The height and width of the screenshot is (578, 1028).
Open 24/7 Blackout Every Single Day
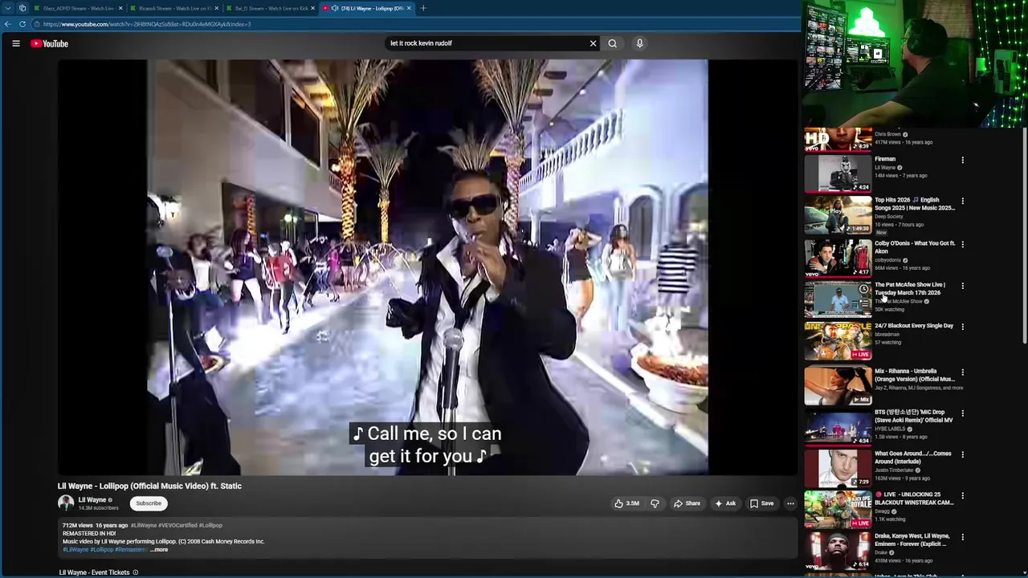pos(838,340)
